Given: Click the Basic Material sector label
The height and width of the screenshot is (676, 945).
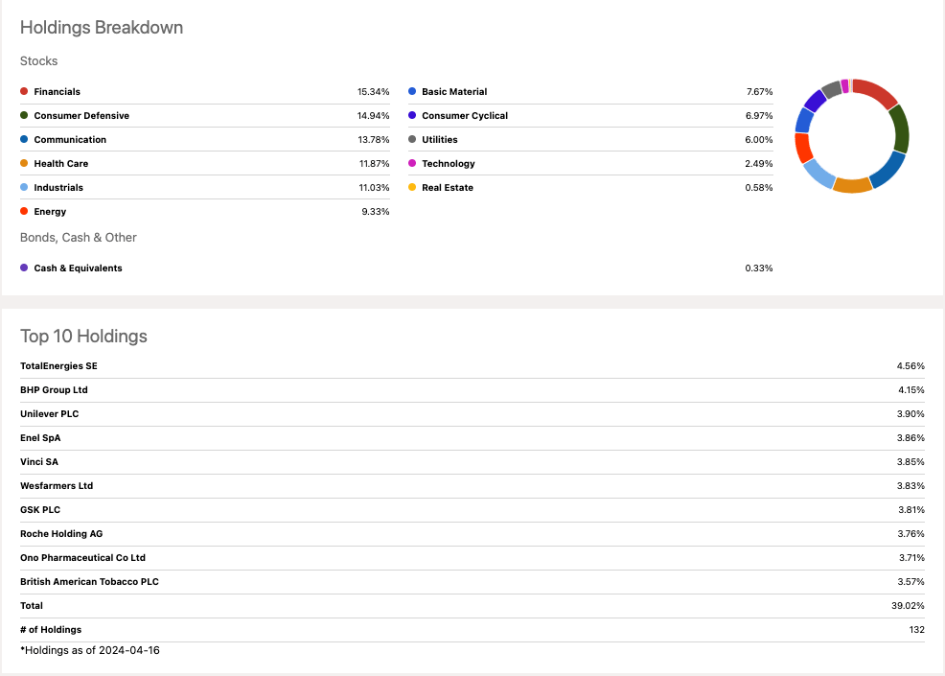Looking at the screenshot, I should (x=454, y=92).
